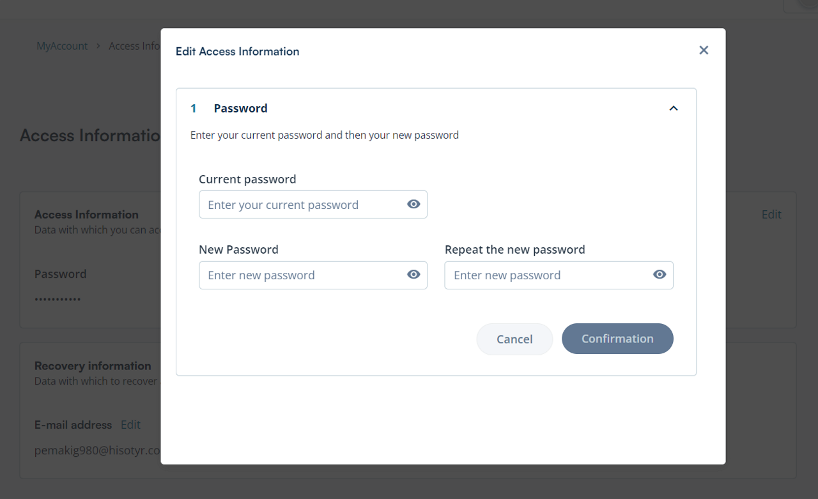This screenshot has width=818, height=499.
Task: Close the Edit Access Information dialog
Action: click(704, 50)
